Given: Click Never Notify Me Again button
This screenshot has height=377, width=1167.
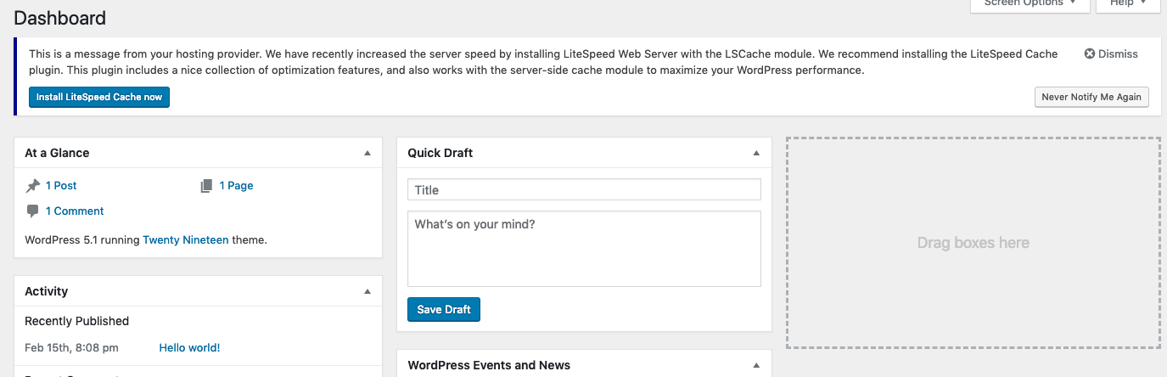Looking at the screenshot, I should [1091, 97].
